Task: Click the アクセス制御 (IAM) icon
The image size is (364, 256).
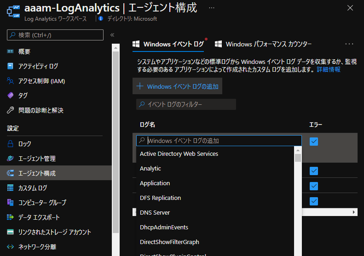Action: (10, 81)
